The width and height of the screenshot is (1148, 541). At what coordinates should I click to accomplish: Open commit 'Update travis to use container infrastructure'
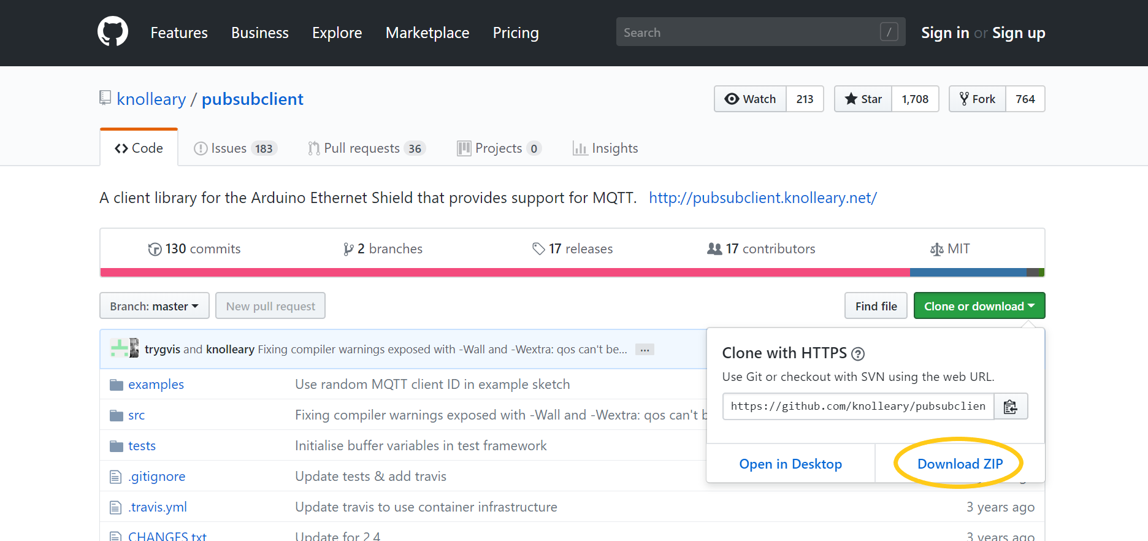click(x=426, y=507)
